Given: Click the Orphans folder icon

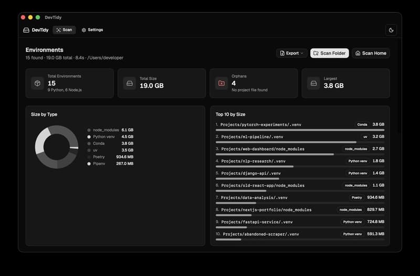Looking at the screenshot, I should [x=222, y=83].
